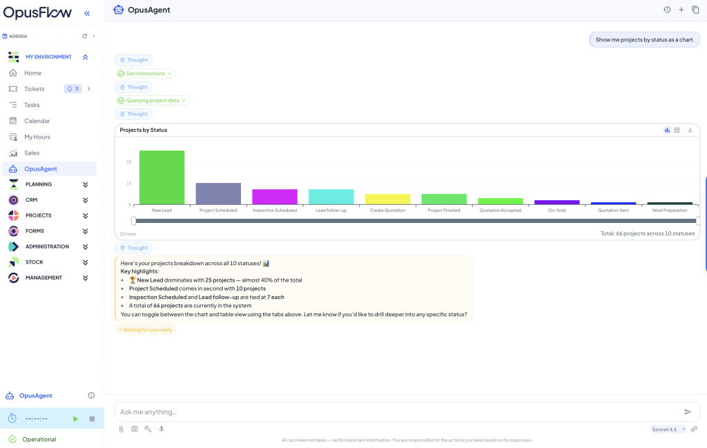
Task: Expand Tickets submenu arrow
Action: (89, 89)
